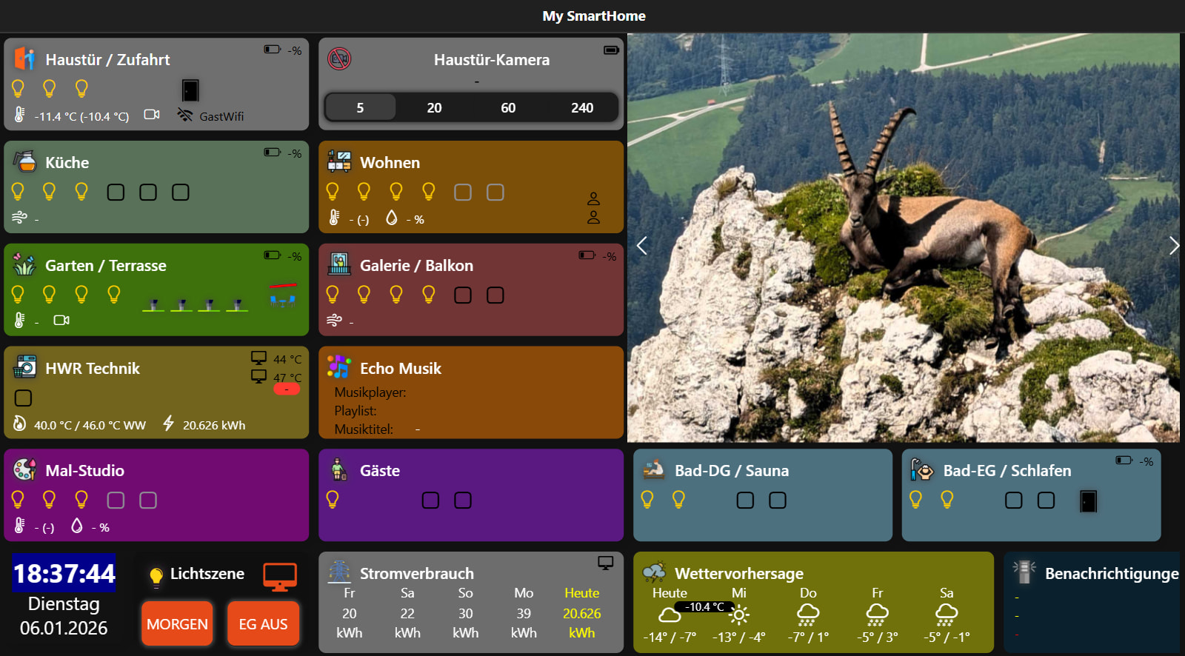The height and width of the screenshot is (656, 1185).
Task: Show the previous photo with left chevron
Action: point(642,246)
